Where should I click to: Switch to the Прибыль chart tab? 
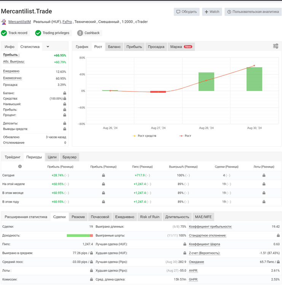coord(134,47)
